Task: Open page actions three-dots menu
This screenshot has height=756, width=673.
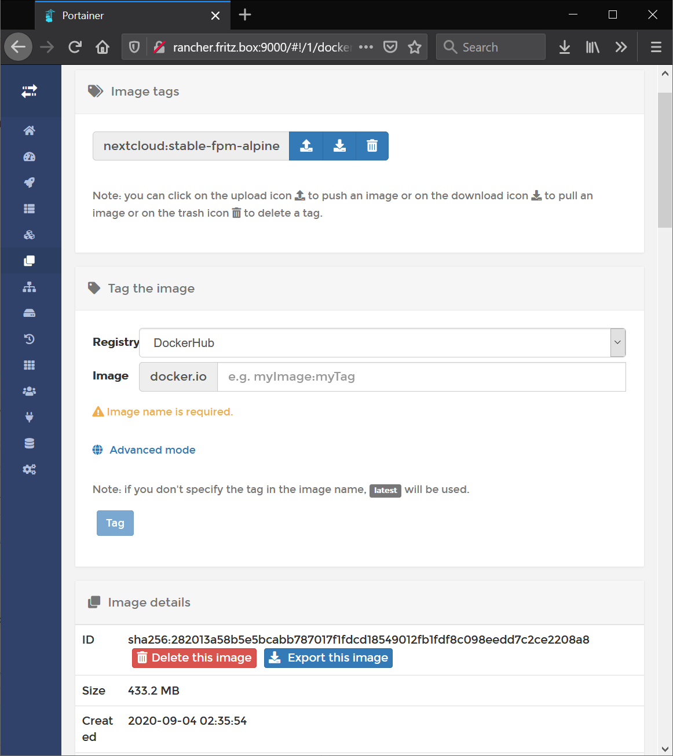Action: (x=366, y=47)
